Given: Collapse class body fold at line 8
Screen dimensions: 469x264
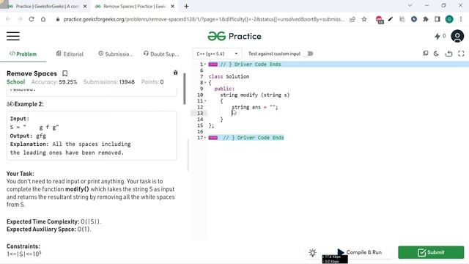Looking at the screenshot, I should (205, 83).
